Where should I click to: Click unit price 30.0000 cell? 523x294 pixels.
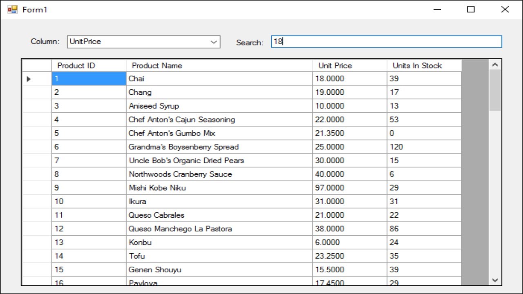(x=350, y=160)
